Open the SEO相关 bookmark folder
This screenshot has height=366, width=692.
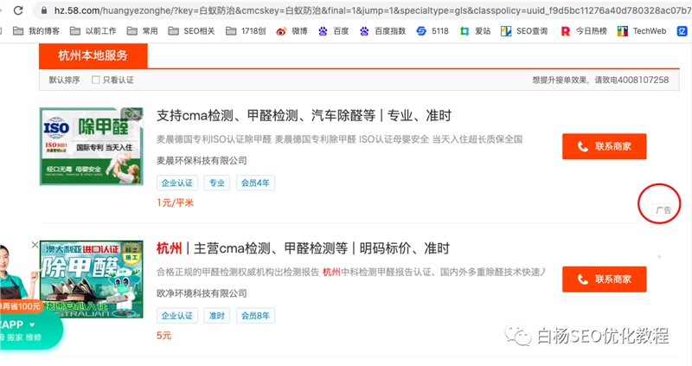[191, 31]
